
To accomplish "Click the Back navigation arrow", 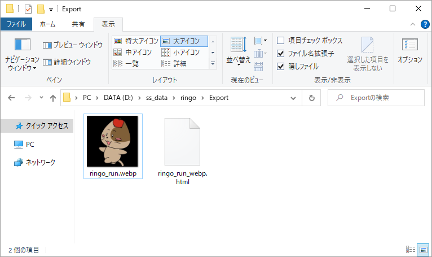I will [x=11, y=98].
